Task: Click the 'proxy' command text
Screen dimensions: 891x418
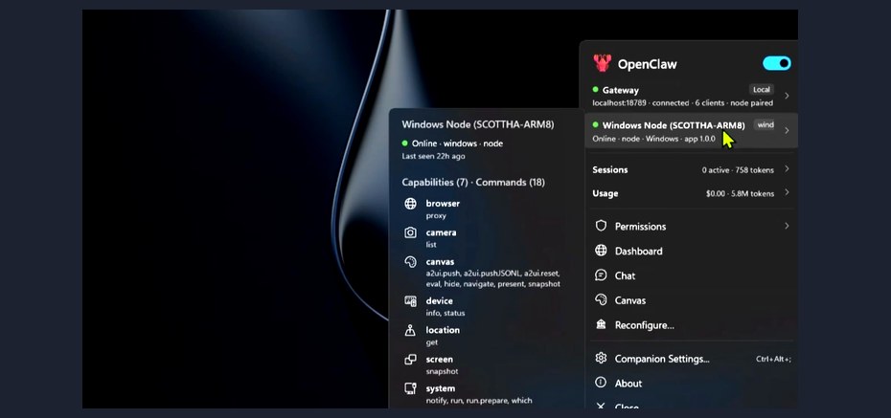Action: tap(436, 216)
